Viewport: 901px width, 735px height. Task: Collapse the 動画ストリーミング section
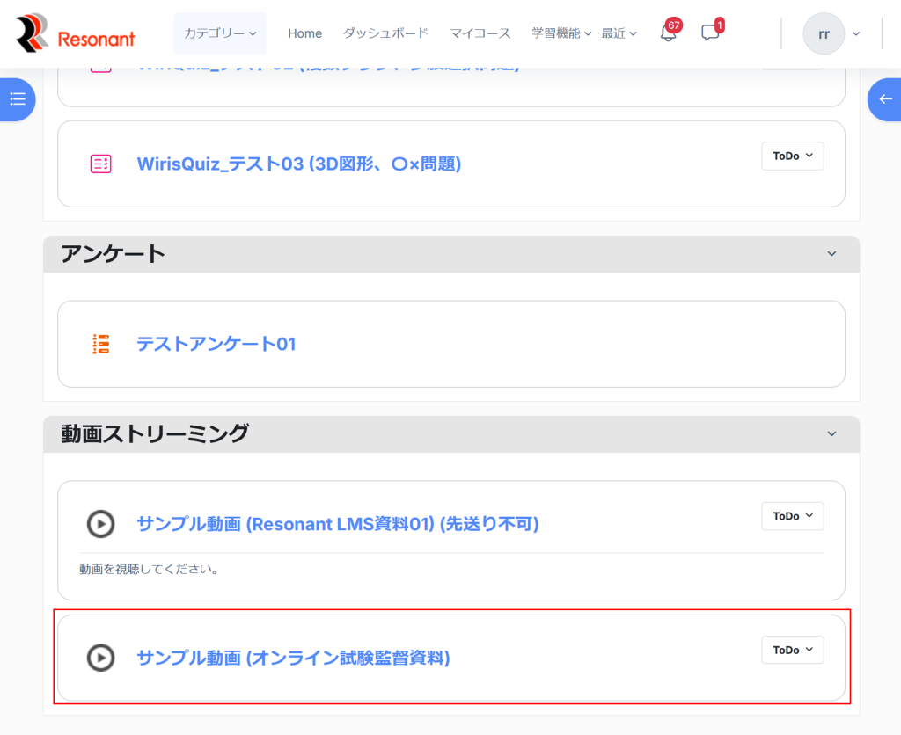(x=831, y=433)
